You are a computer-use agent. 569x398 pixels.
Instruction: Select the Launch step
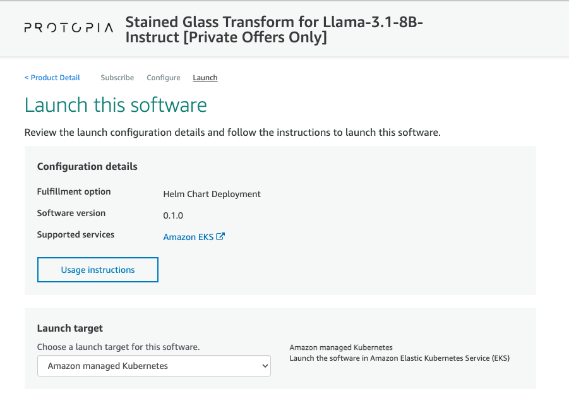point(205,77)
